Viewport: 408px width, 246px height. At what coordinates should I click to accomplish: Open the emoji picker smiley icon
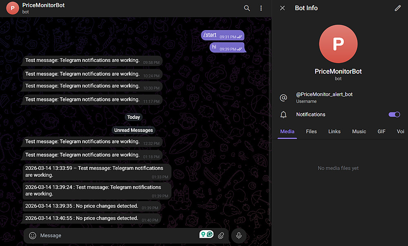click(33, 235)
